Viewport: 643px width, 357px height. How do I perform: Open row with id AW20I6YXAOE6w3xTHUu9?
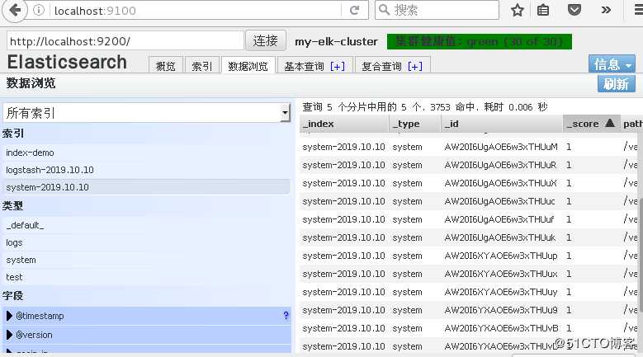click(470, 310)
